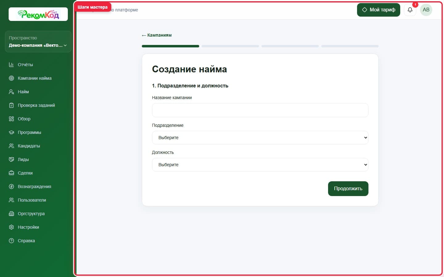Go to Лиды in sidebar
This screenshot has width=444, height=277.
tap(38, 159)
